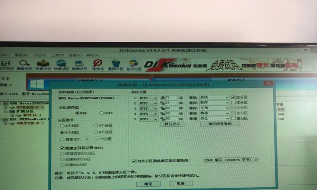The height and width of the screenshot is (190, 317).
Task: Select the 新建分区 new partition tool
Action: click(x=80, y=65)
